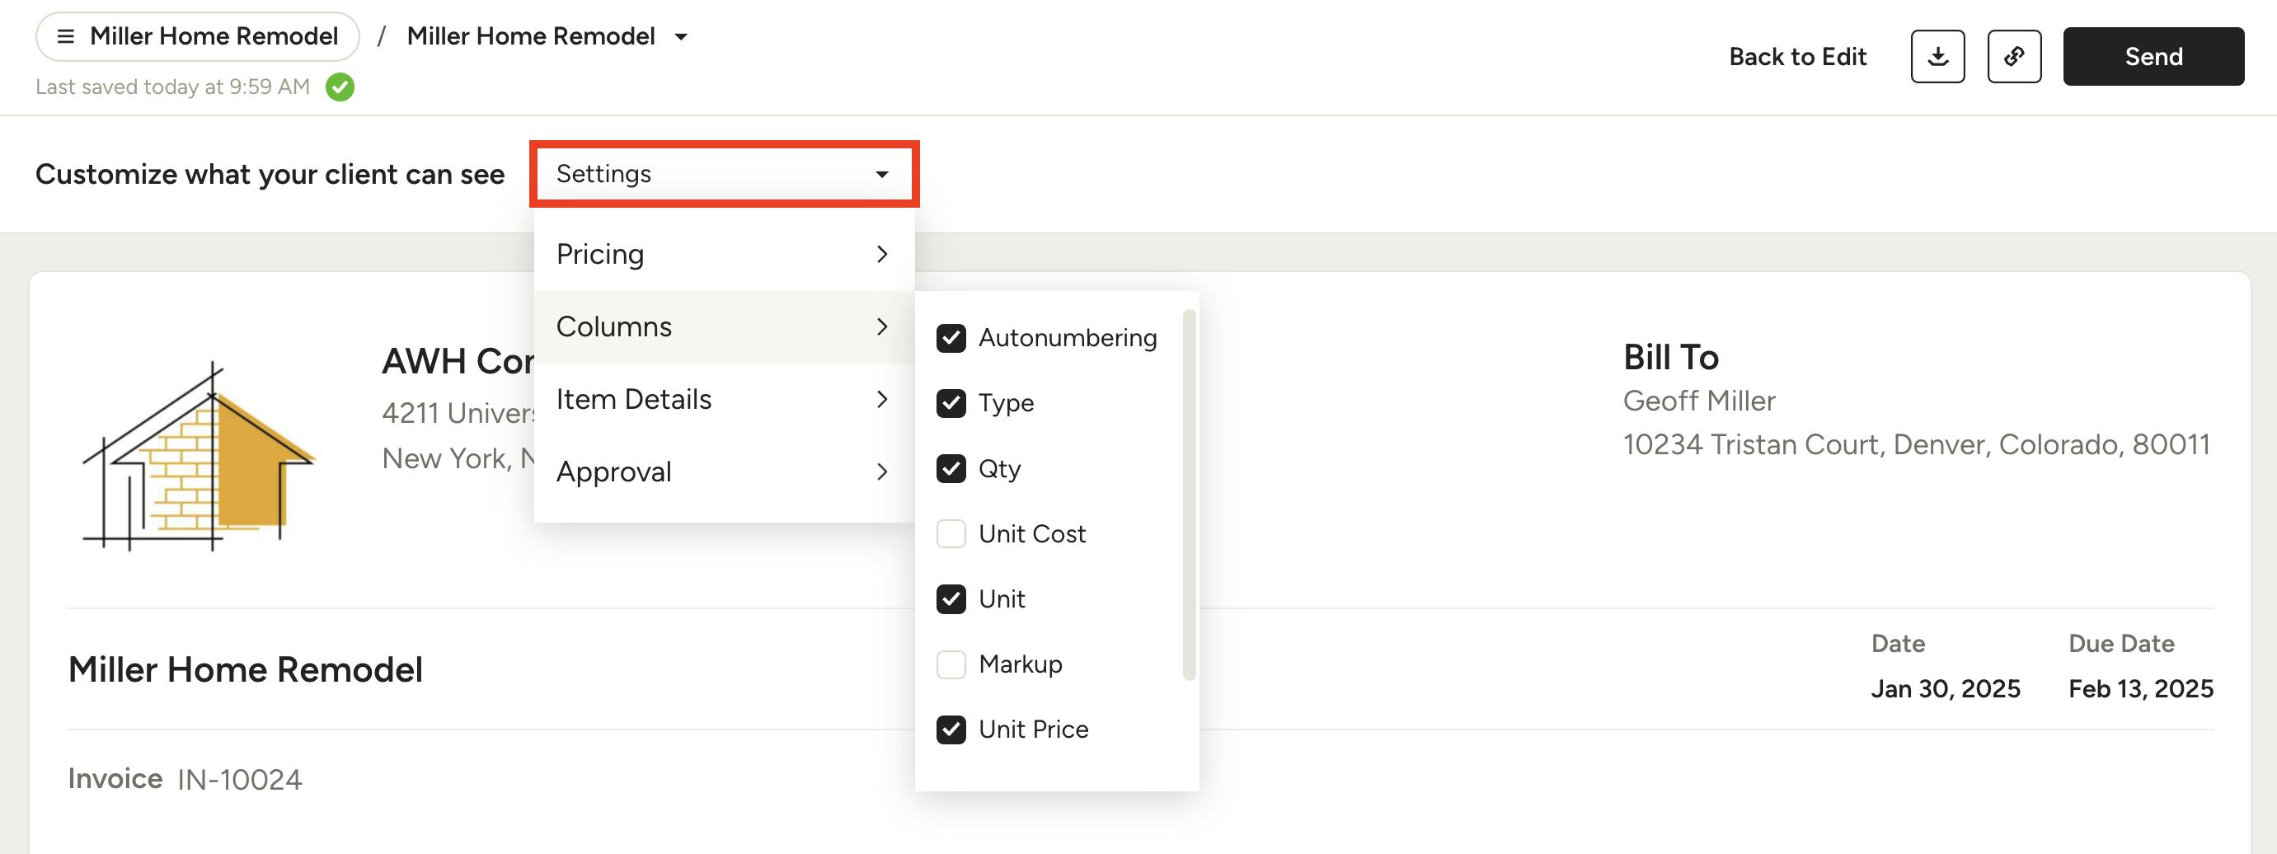Uncheck the Unit Price column checkbox
The image size is (2277, 854).
[951, 730]
